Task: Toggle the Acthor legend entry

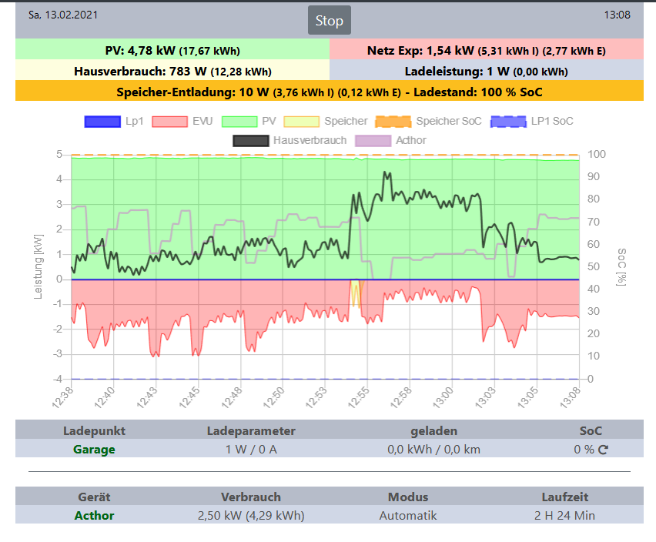Action: 390,141
